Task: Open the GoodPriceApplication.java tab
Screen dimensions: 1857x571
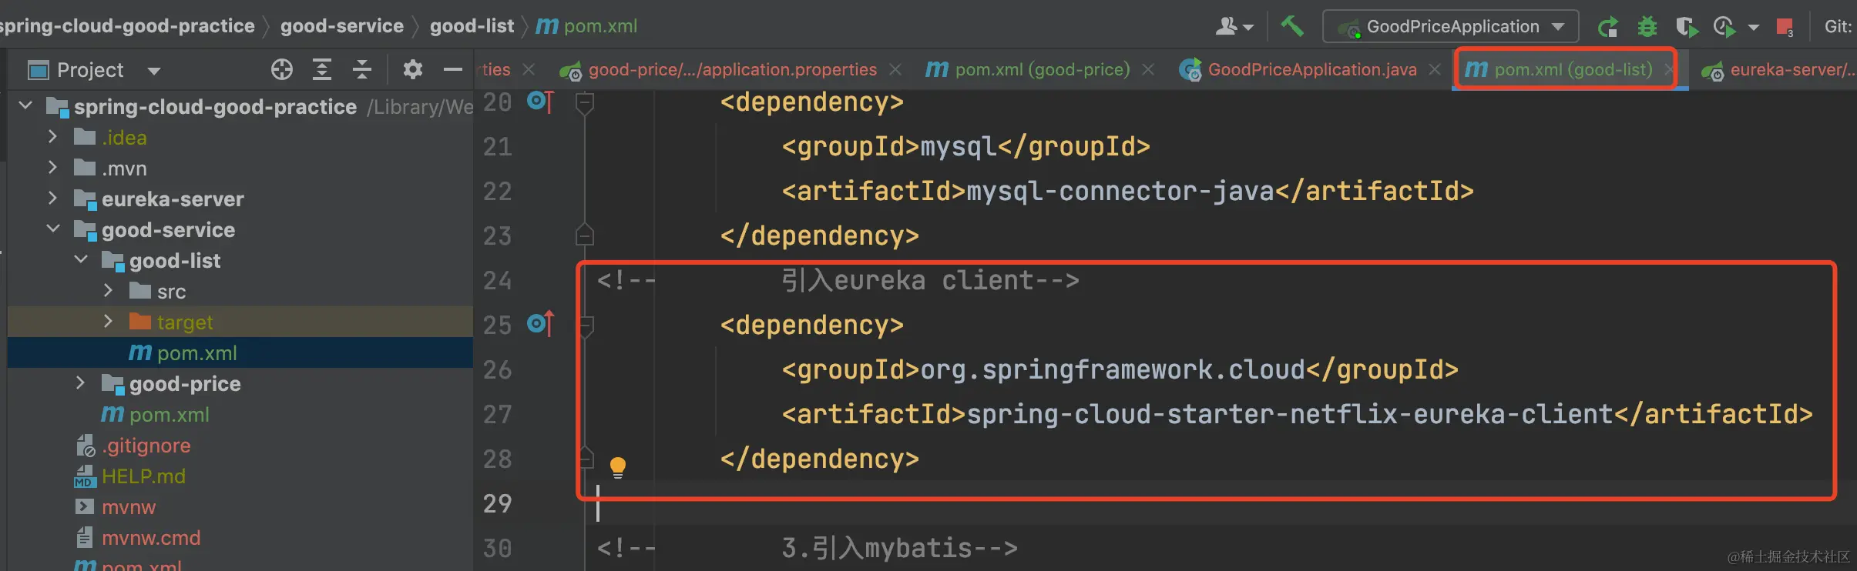Action: (1312, 70)
